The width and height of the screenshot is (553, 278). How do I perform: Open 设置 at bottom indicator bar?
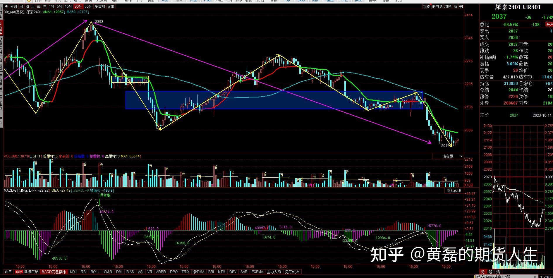8,272
